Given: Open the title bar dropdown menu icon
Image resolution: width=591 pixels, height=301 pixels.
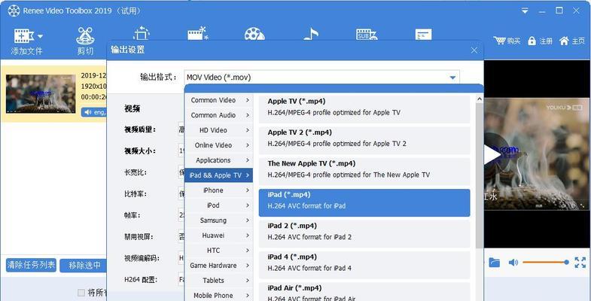Looking at the screenshot, I should (x=525, y=11).
